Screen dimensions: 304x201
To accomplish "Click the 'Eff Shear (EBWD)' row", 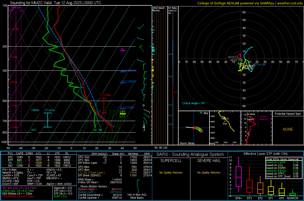I will [115, 175].
